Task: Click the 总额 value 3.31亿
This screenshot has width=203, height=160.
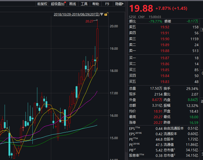Action: (157, 105)
